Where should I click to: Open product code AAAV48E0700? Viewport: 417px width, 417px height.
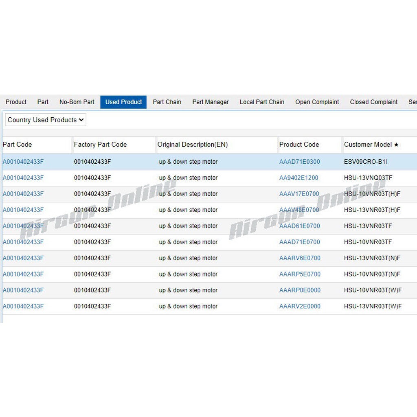[299, 210]
